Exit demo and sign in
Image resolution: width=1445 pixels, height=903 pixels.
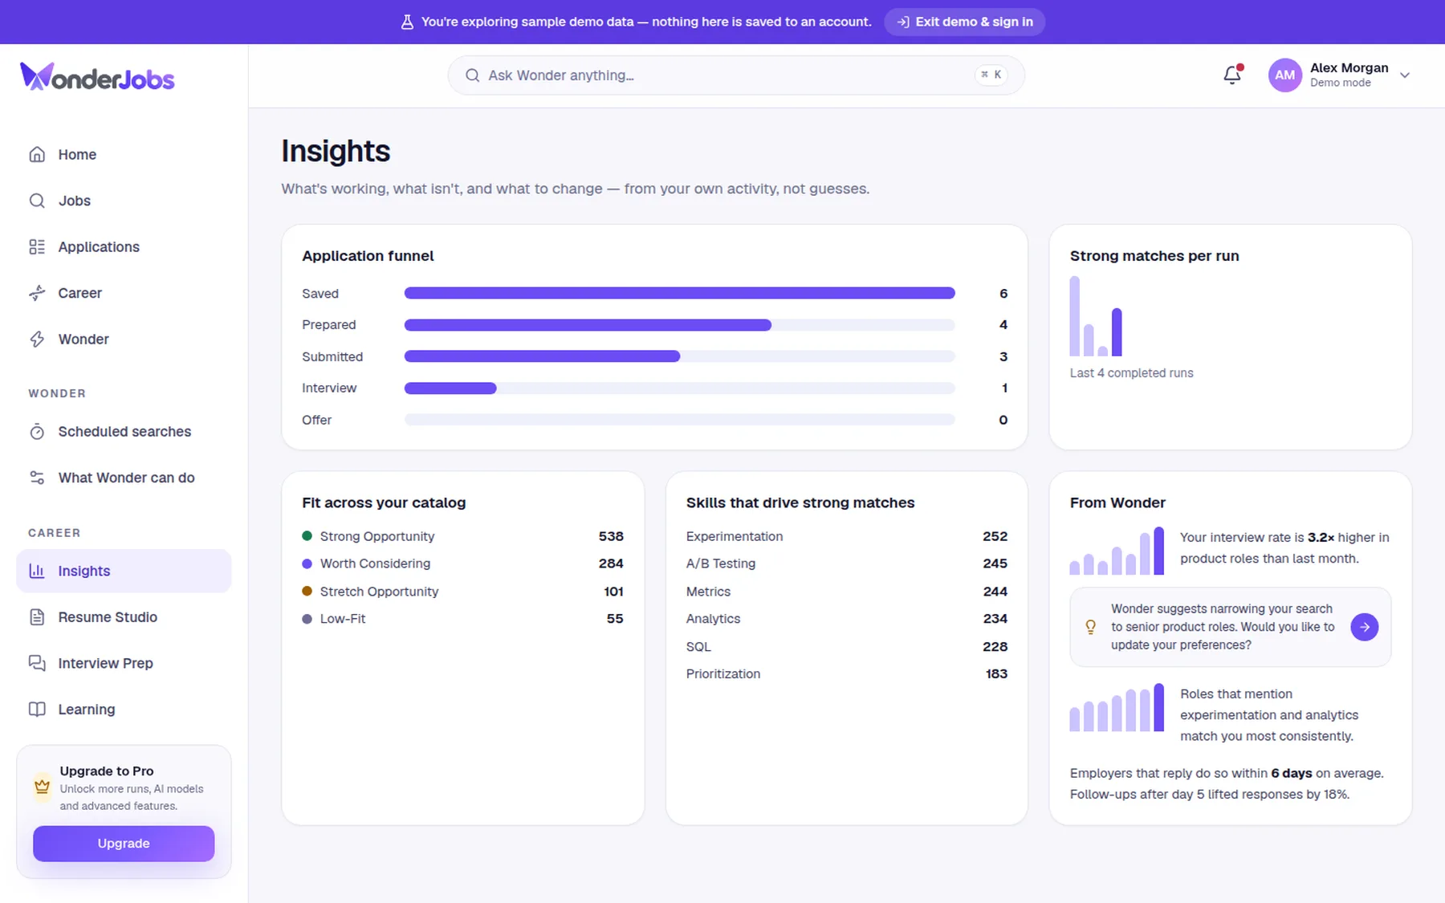point(965,22)
